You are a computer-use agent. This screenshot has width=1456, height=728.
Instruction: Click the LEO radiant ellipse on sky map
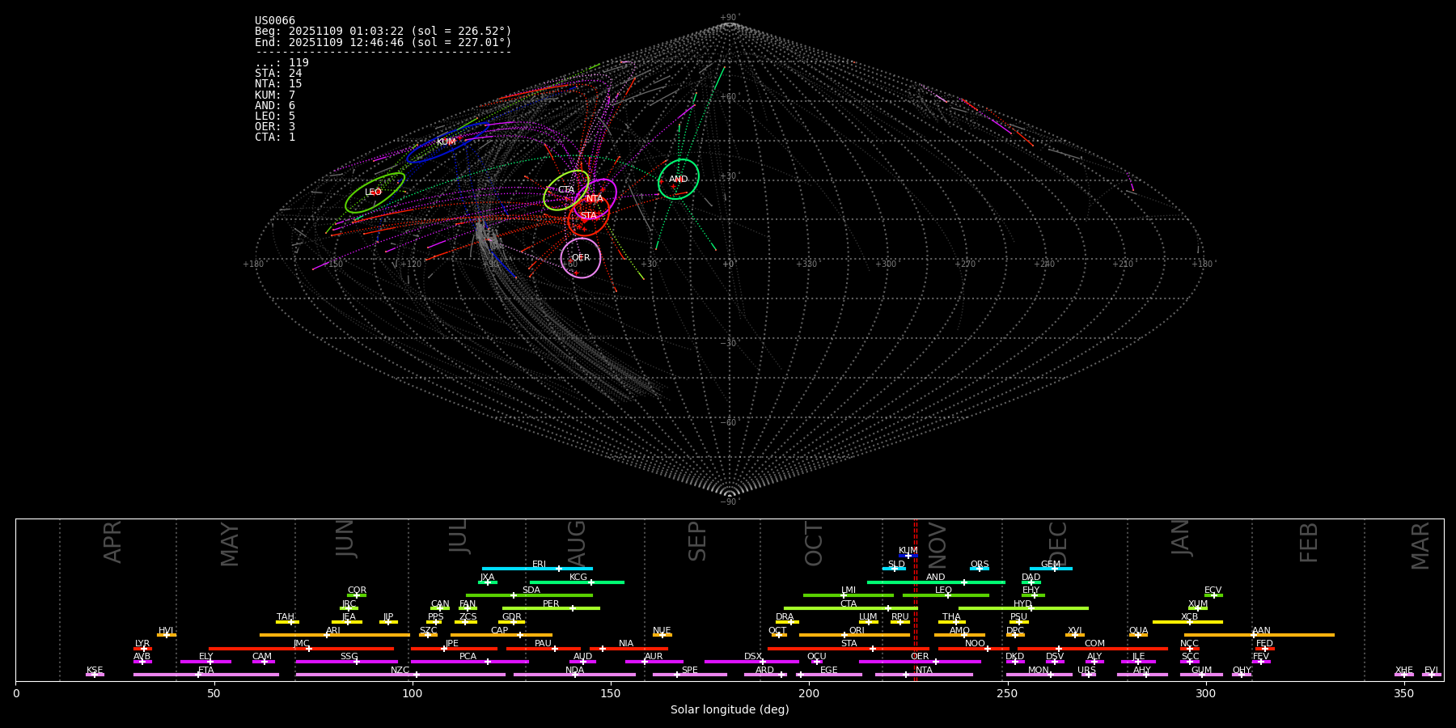pos(375,193)
